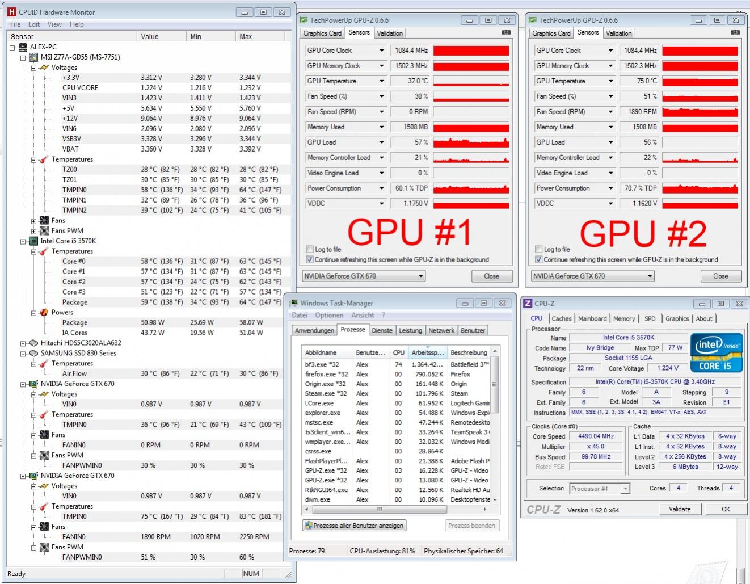
Task: Open the Help menu in Hardware Monitor
Action: click(x=77, y=24)
